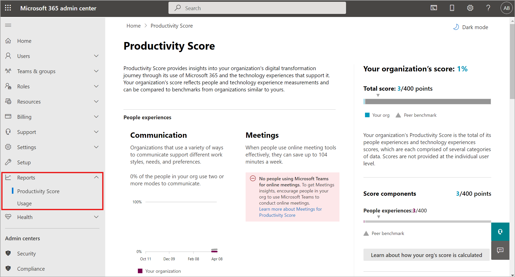
Task: Expand the Settings chevron
Action: click(96, 147)
